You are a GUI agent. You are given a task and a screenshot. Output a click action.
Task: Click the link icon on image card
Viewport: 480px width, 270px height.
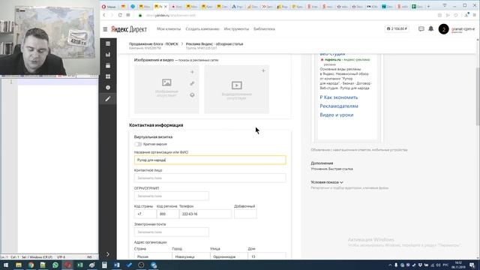point(192,83)
